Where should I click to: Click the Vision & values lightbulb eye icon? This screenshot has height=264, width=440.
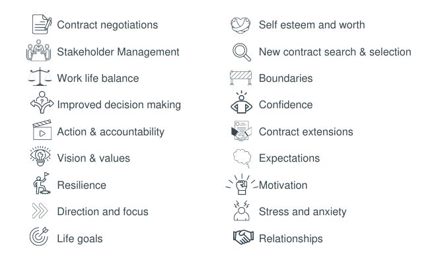40,156
